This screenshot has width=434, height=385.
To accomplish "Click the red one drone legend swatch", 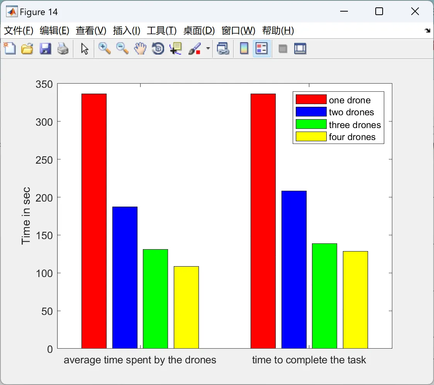I will coord(311,99).
